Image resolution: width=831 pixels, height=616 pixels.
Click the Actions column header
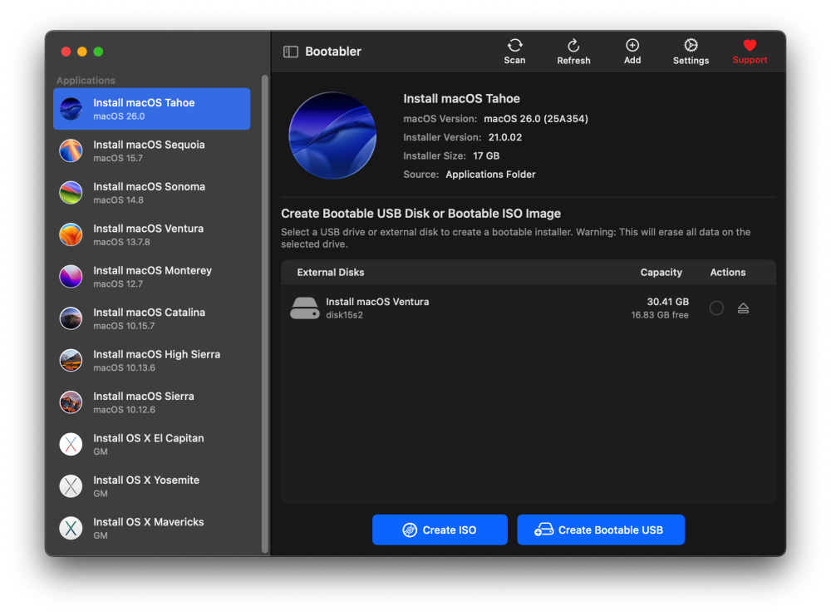coord(728,272)
